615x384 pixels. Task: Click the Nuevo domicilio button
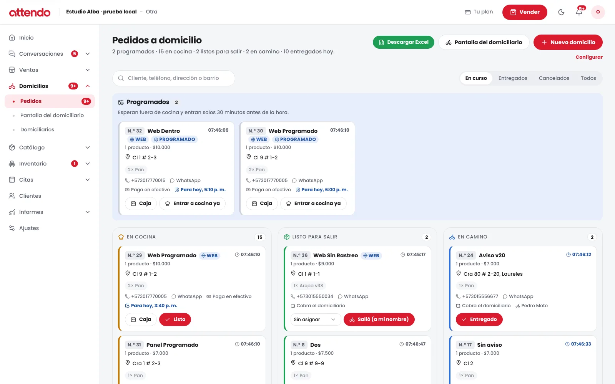point(568,42)
